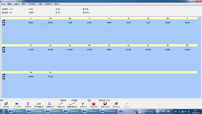
Task: Print results using the printer icon
Action: point(116,104)
